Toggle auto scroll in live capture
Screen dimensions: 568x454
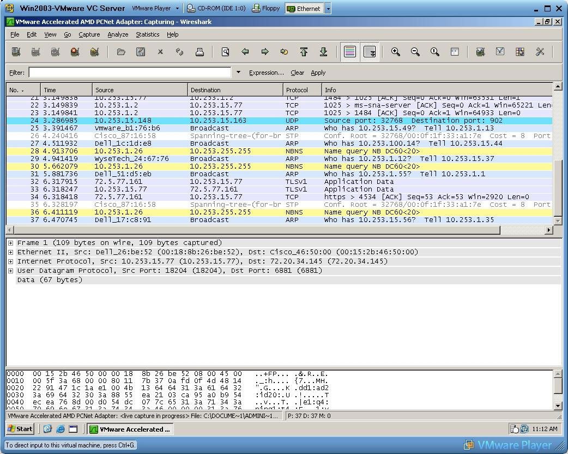[x=370, y=52]
